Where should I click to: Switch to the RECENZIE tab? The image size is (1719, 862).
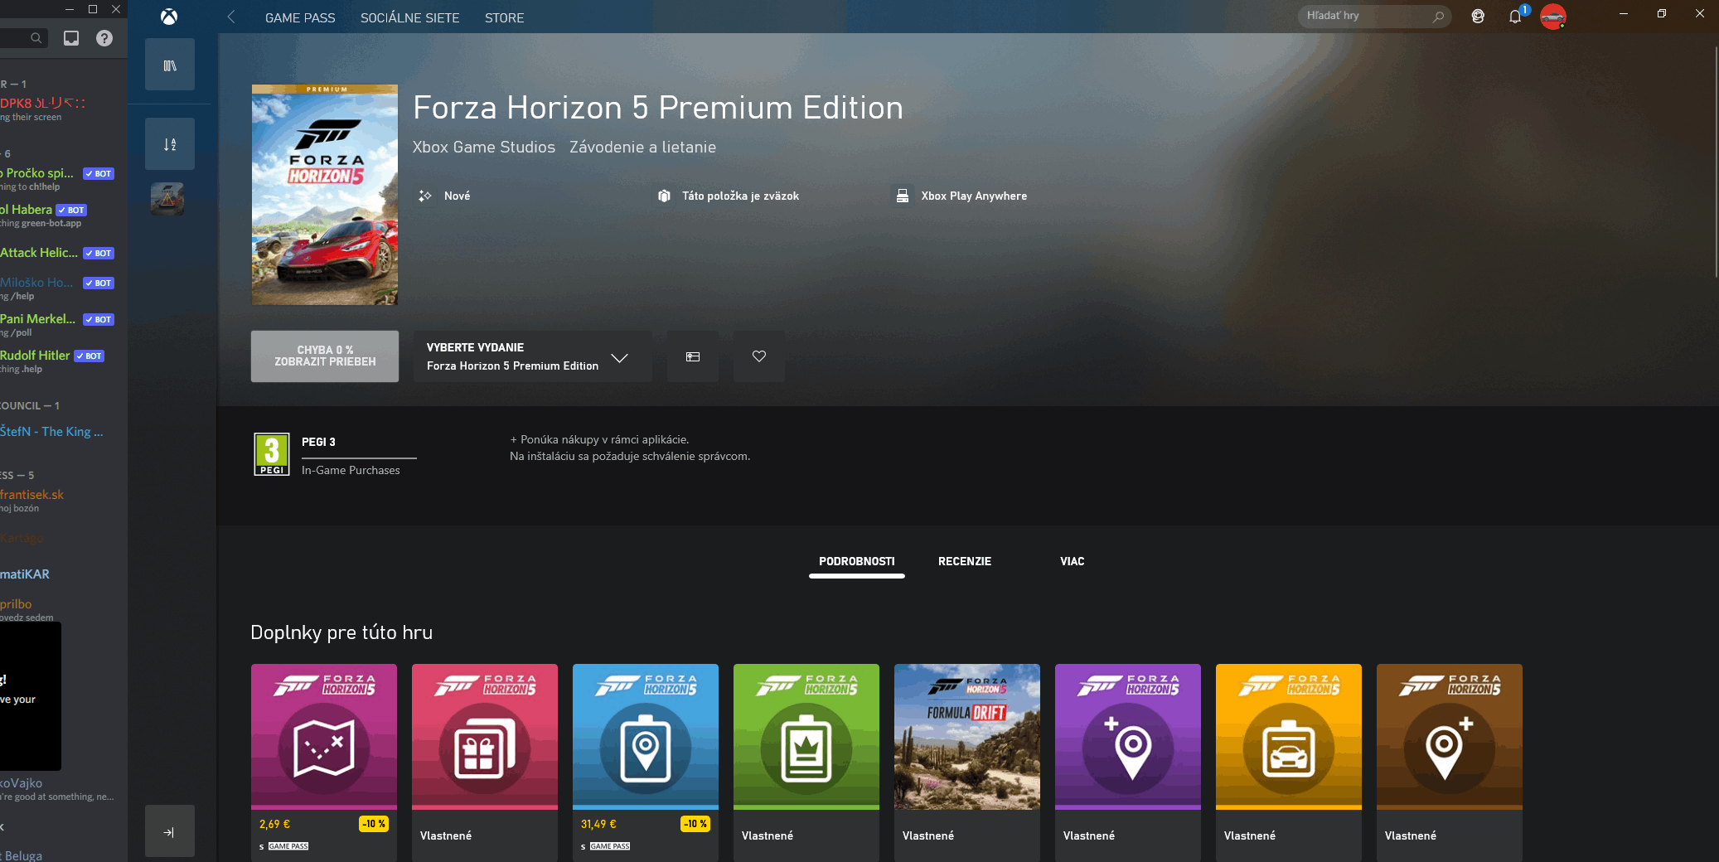[965, 561]
